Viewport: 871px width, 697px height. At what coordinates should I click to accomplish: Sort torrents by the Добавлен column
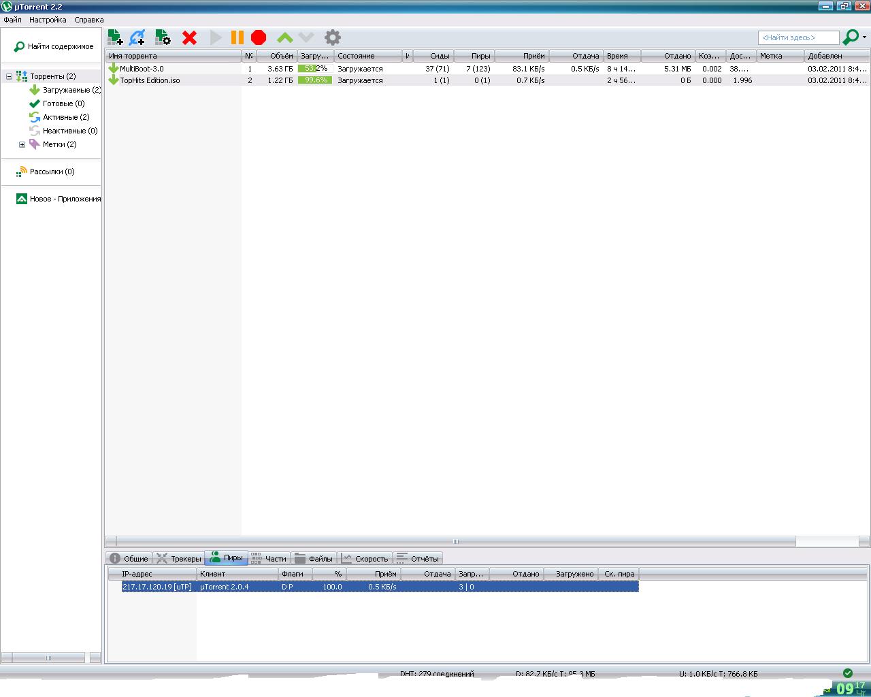tap(836, 56)
